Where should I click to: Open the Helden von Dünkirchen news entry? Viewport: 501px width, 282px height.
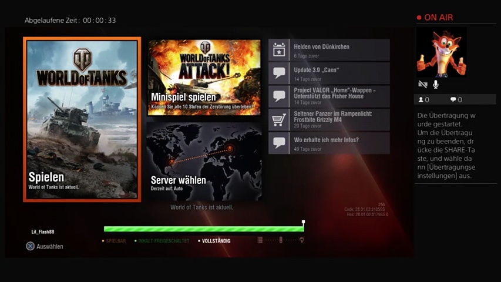[x=340, y=51]
